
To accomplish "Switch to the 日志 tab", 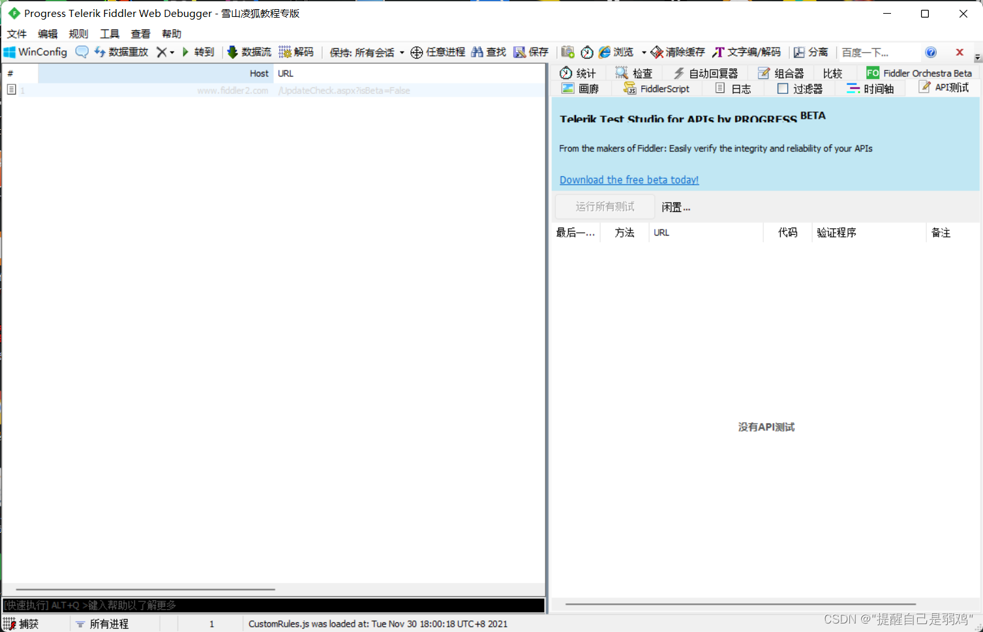I will point(733,89).
